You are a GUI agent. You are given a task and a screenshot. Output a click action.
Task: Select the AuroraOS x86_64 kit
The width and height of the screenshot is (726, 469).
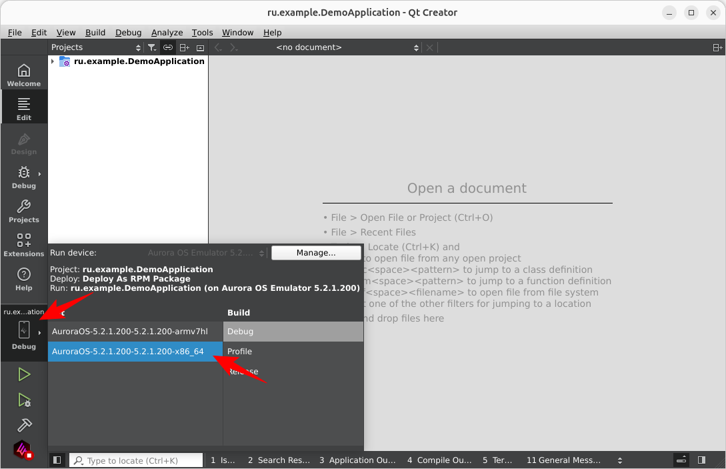click(x=135, y=352)
